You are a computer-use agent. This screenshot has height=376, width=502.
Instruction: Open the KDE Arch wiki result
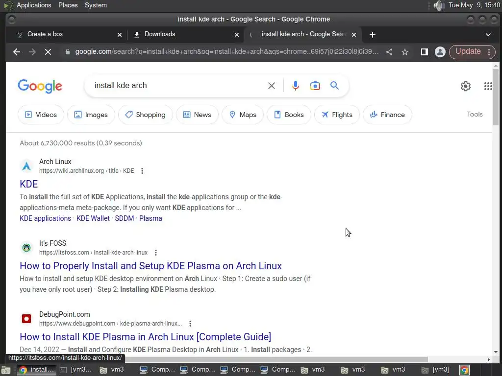click(x=29, y=184)
